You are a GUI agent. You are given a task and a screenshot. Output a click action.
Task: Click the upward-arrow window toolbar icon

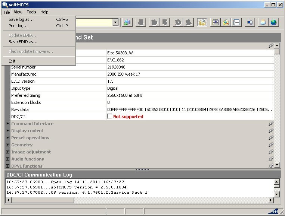coord(216,22)
